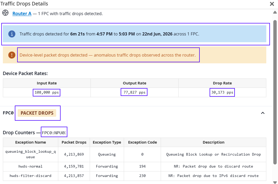
Task: Click the Device Packet Rates heading
Action: pyautogui.click(x=25, y=73)
